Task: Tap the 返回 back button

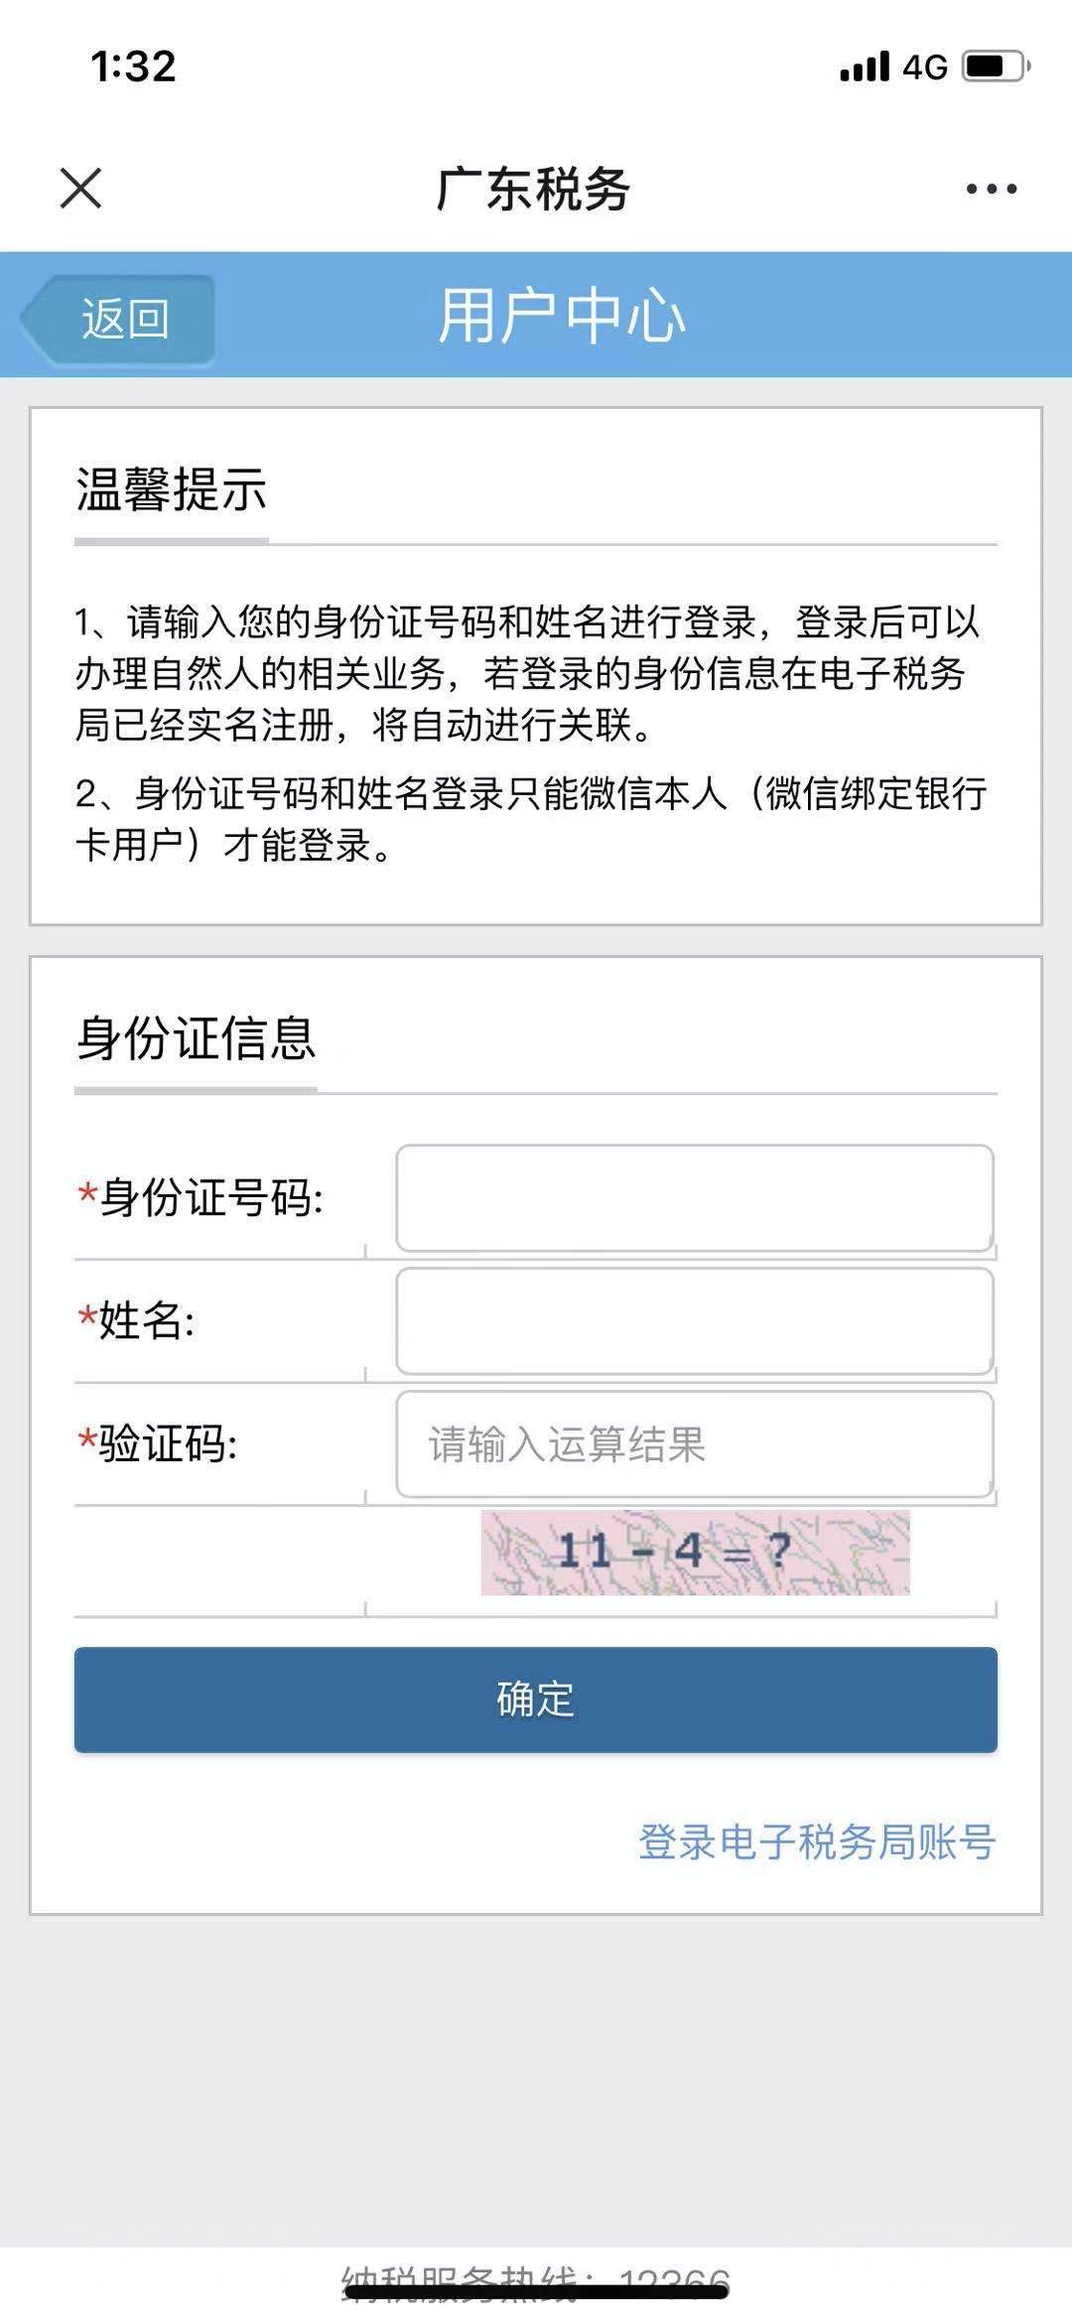Action: pyautogui.click(x=121, y=319)
